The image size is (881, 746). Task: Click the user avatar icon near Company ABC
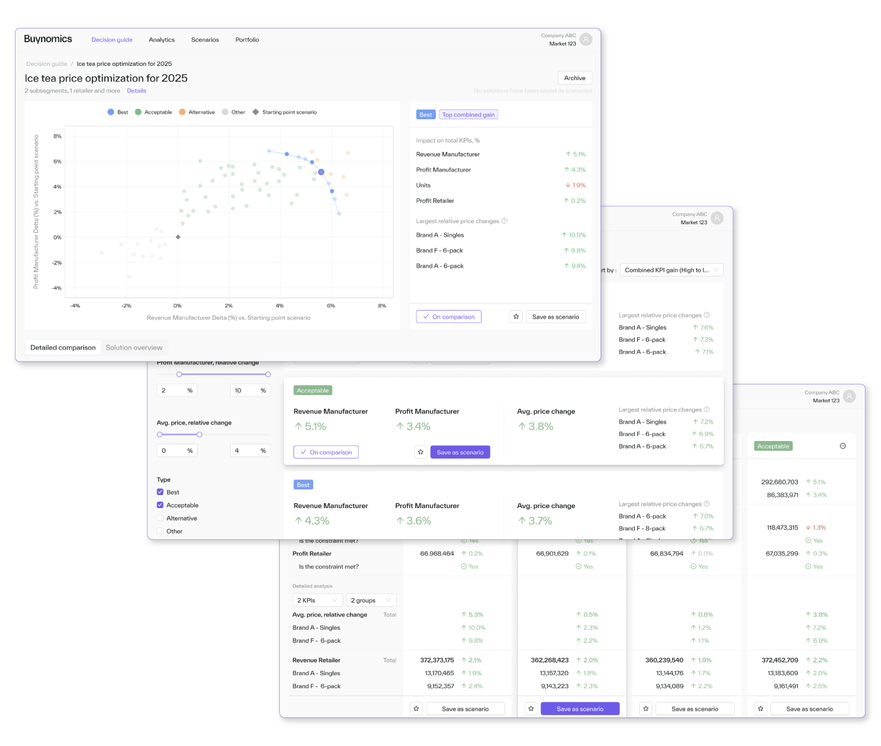coord(586,40)
